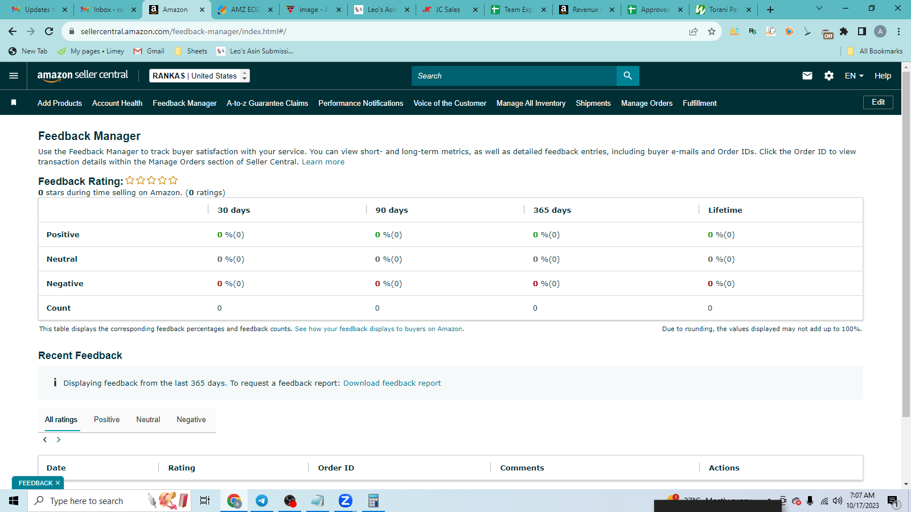The image size is (911, 512).
Task: Reload the page with the refresh icon
Action: coord(49,31)
